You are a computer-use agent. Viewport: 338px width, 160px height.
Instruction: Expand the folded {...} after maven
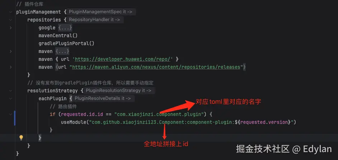coord(62,51)
